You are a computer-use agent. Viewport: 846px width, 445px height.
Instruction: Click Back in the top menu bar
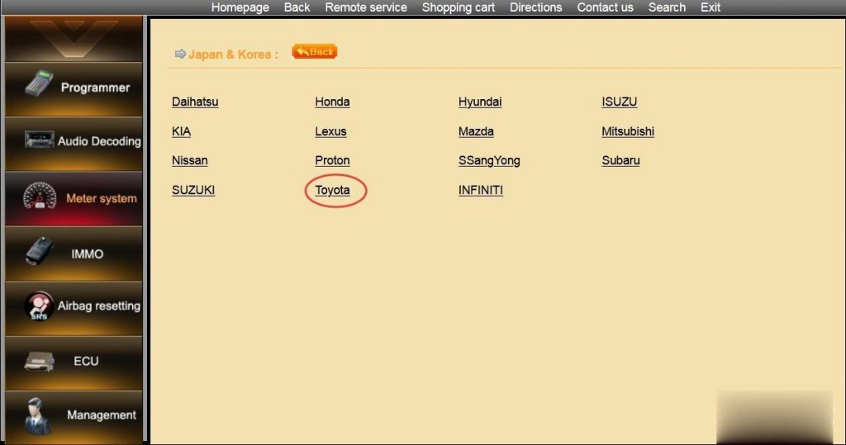[297, 7]
